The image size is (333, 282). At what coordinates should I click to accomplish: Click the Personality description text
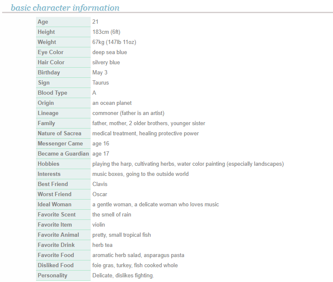click(x=123, y=275)
